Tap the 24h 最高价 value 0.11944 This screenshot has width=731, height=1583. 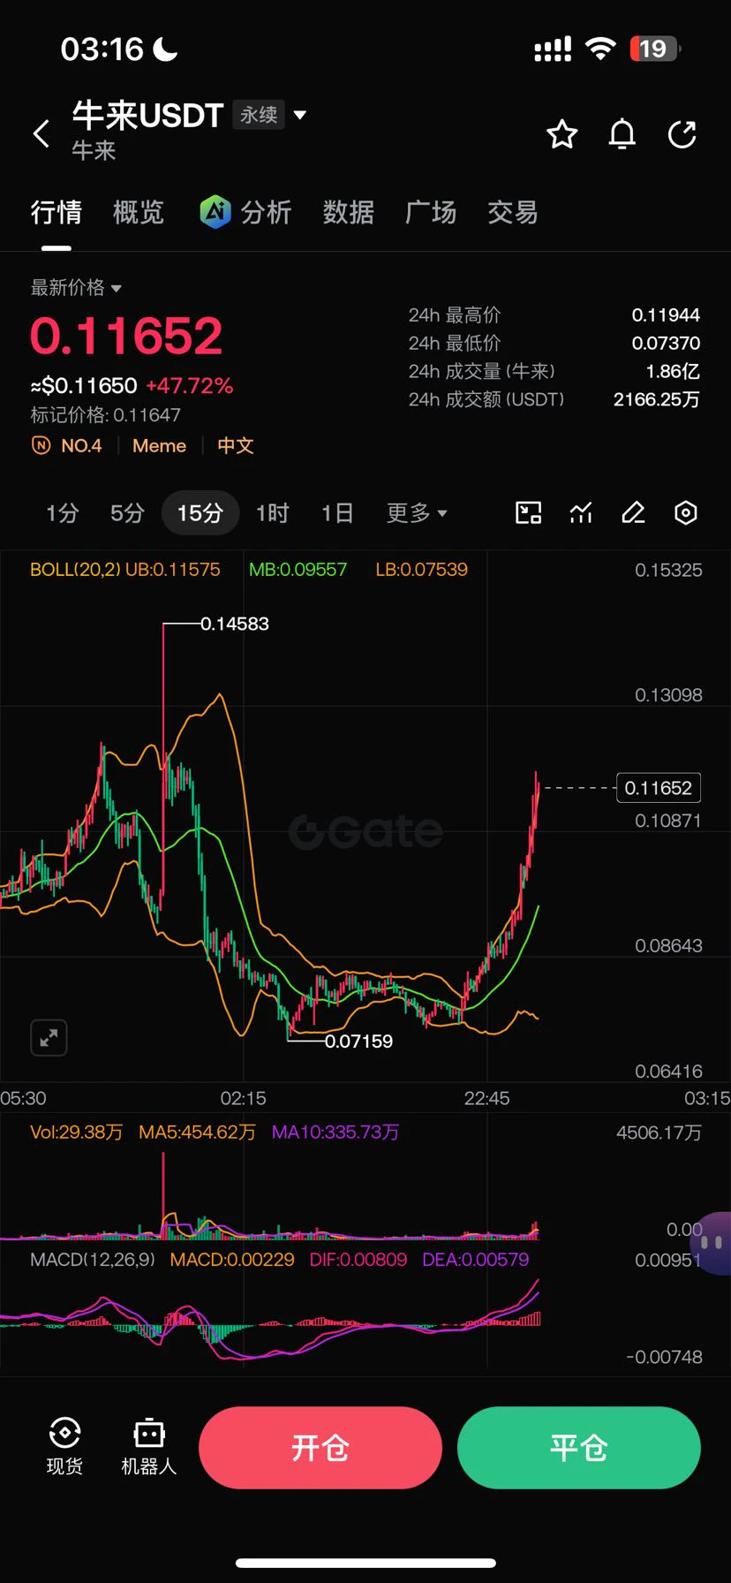pos(666,315)
